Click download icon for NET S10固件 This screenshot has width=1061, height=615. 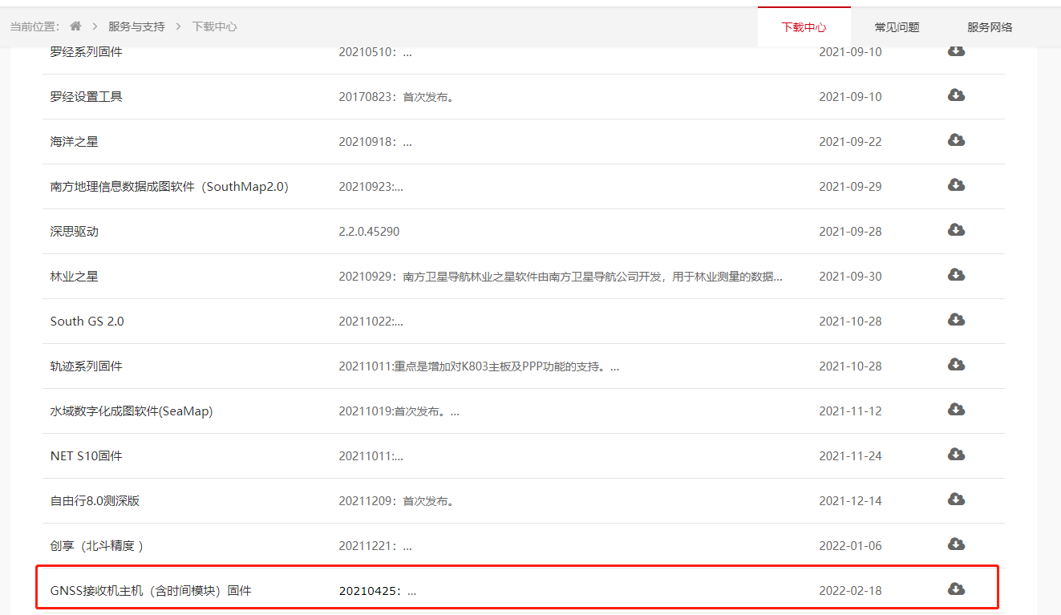(x=956, y=455)
